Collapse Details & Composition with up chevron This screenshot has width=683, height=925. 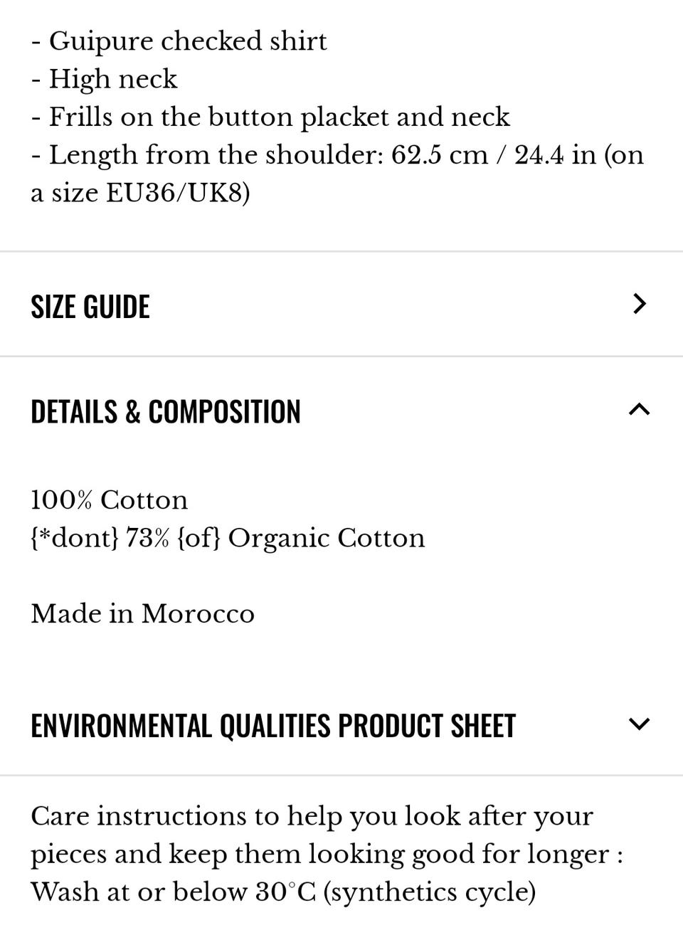(640, 409)
